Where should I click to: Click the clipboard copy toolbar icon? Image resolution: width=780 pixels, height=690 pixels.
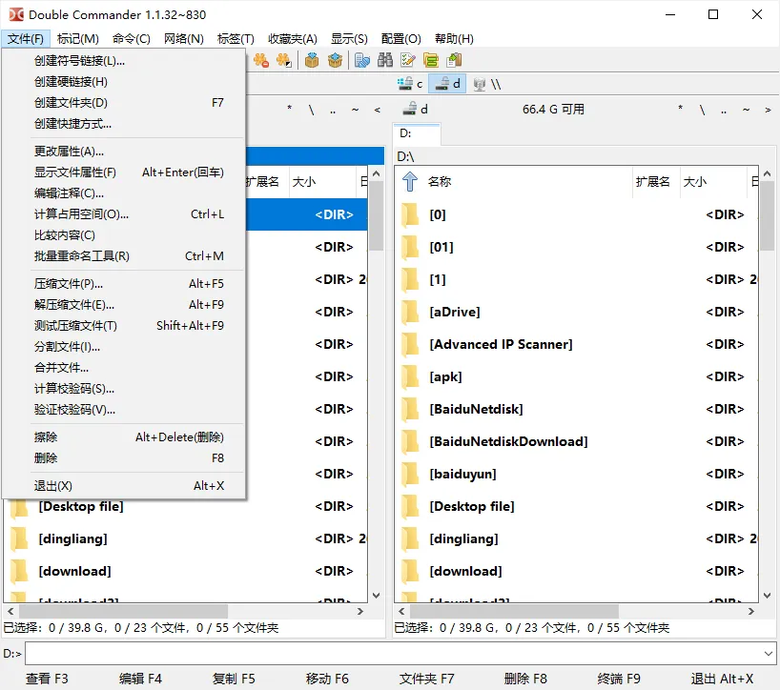(454, 60)
